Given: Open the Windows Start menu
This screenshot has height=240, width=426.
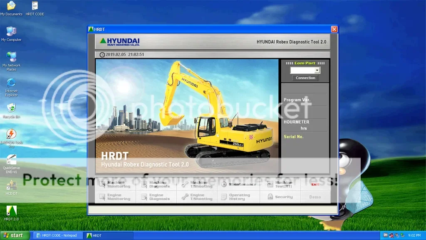Looking at the screenshot, I should click(15, 235).
